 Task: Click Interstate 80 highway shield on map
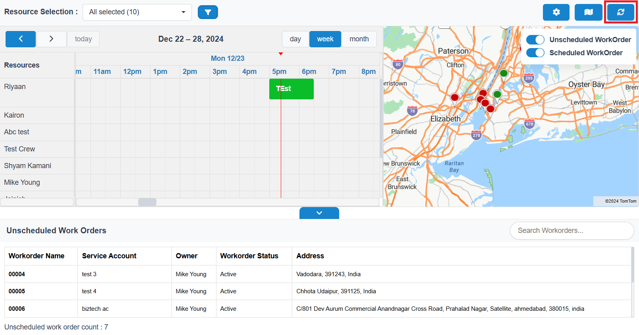(398, 64)
